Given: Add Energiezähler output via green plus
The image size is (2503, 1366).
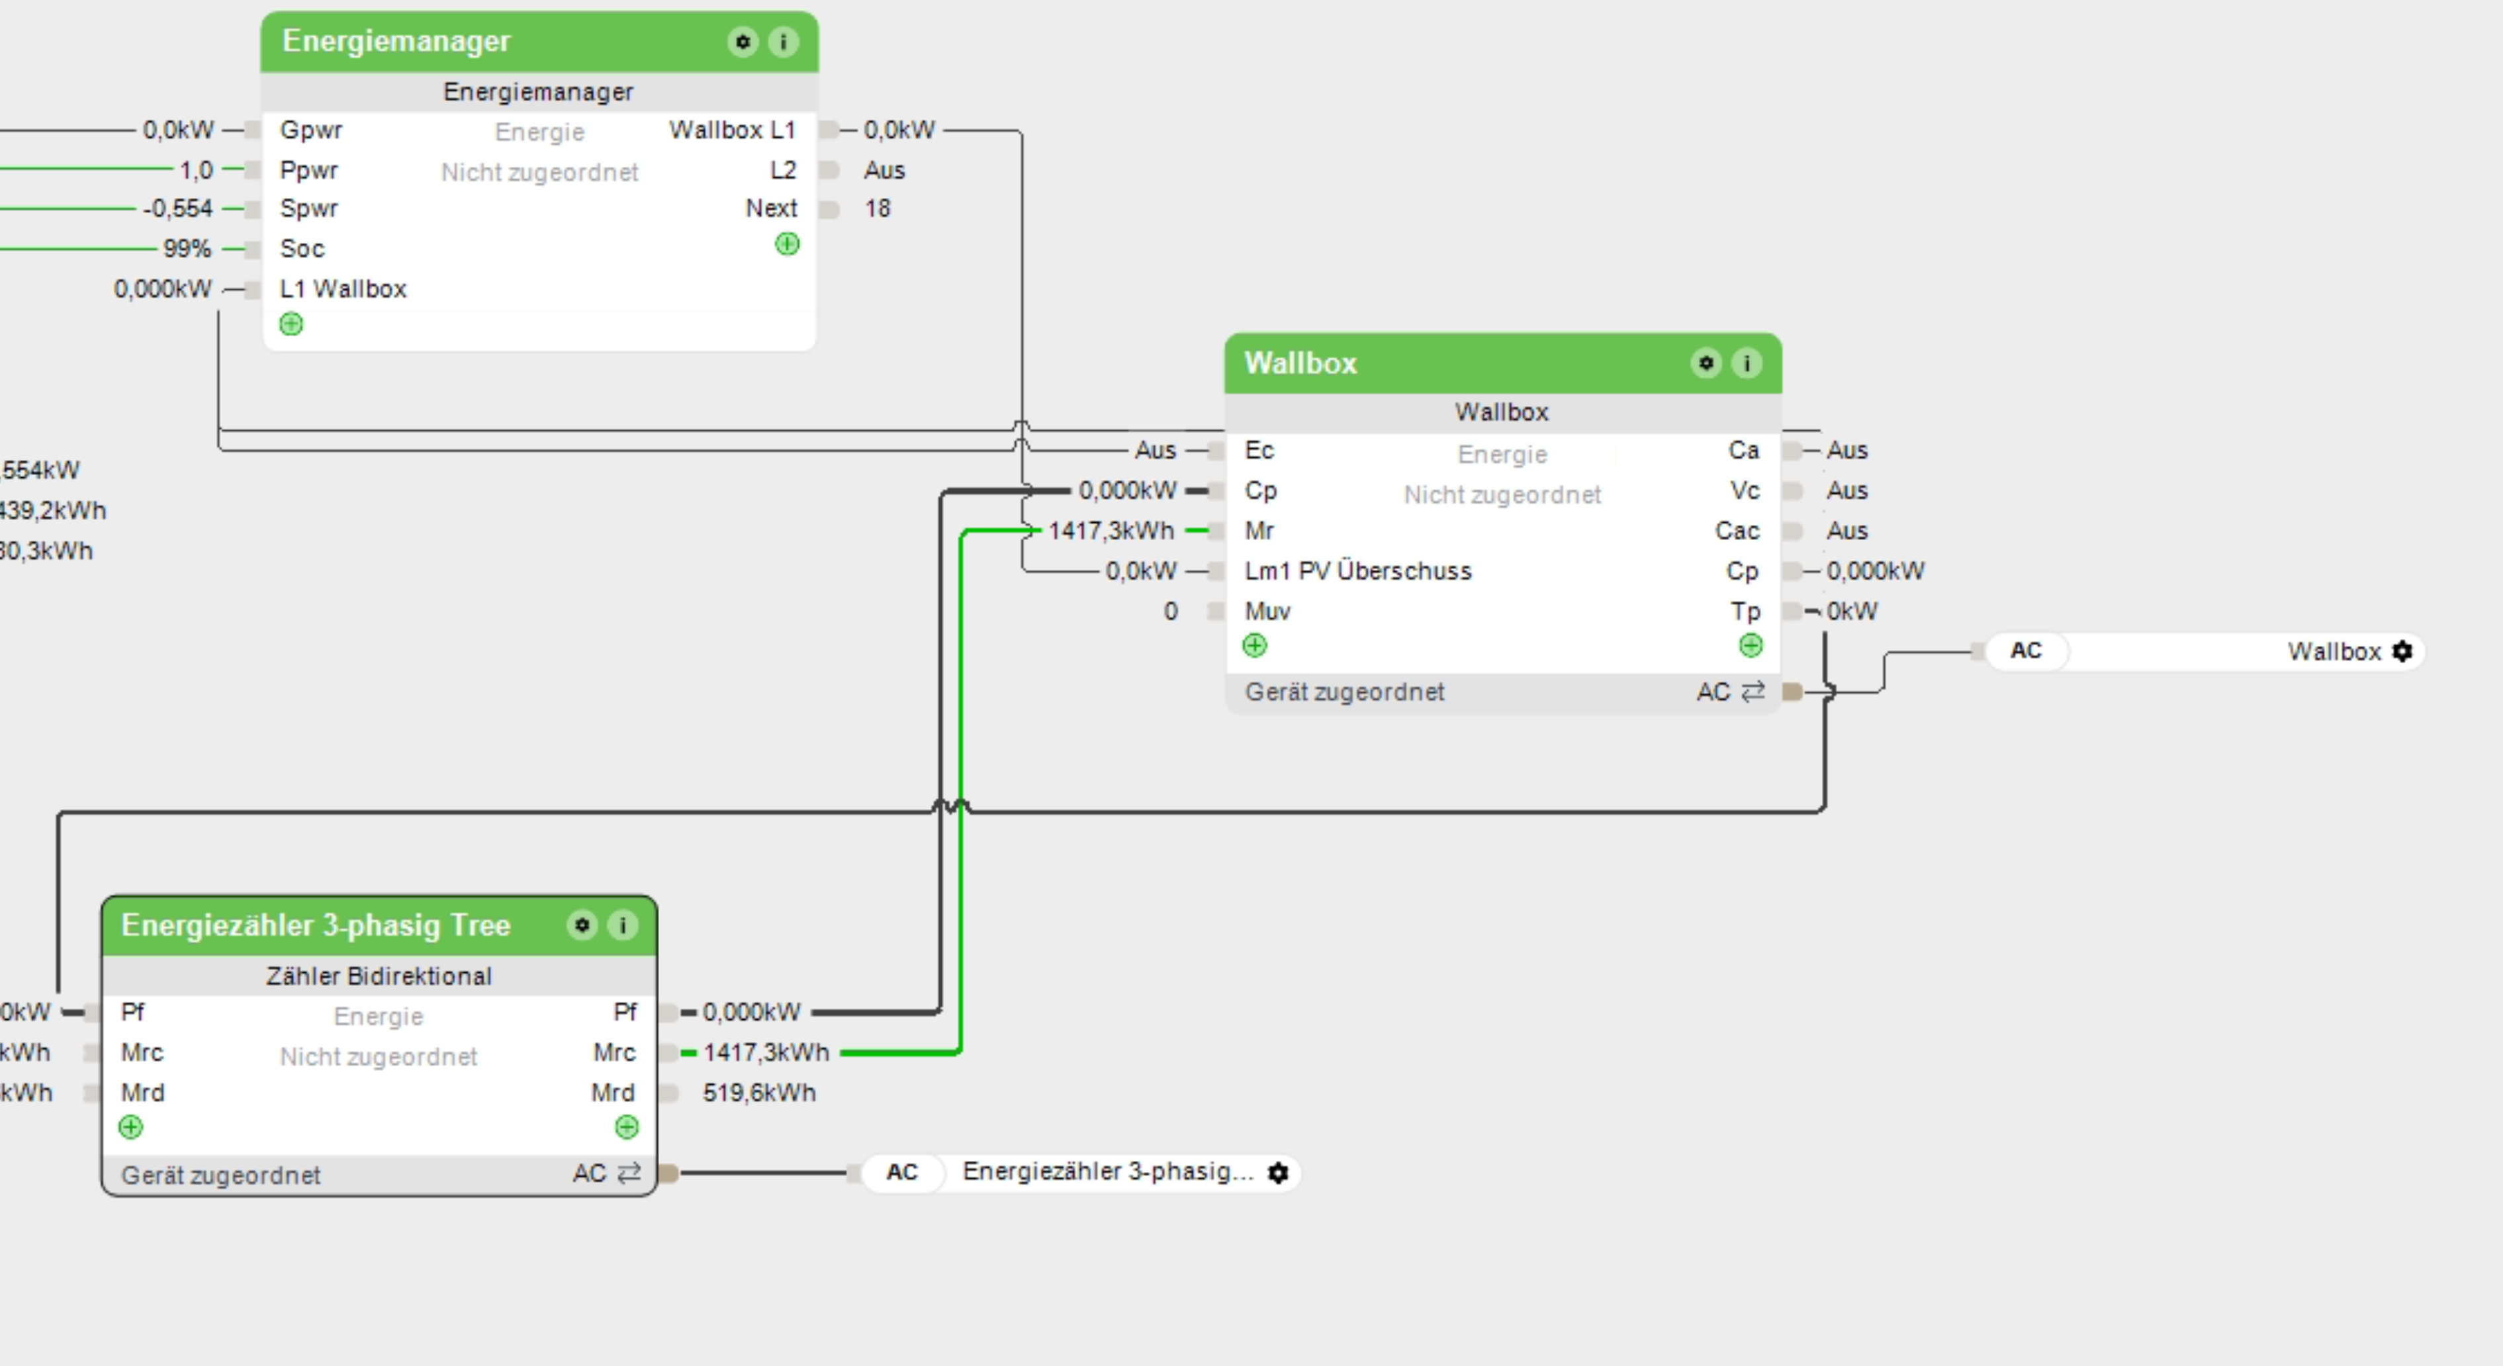Looking at the screenshot, I should [627, 1127].
